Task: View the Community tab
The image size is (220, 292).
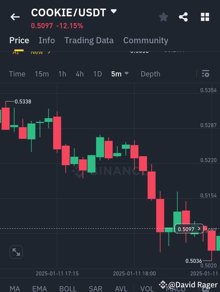Action: pyautogui.click(x=146, y=40)
